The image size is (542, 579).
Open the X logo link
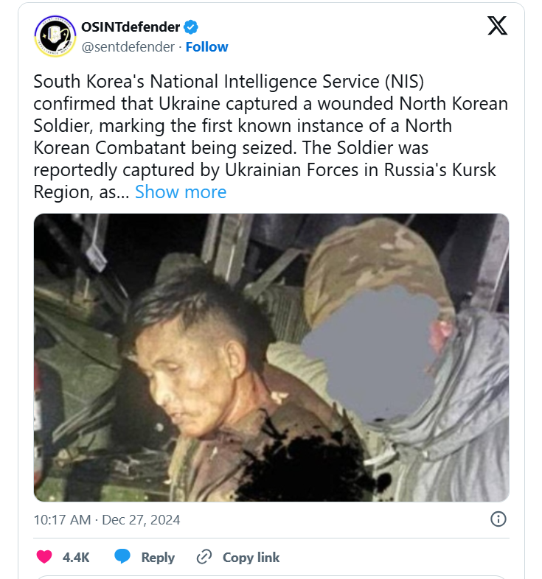(x=498, y=27)
